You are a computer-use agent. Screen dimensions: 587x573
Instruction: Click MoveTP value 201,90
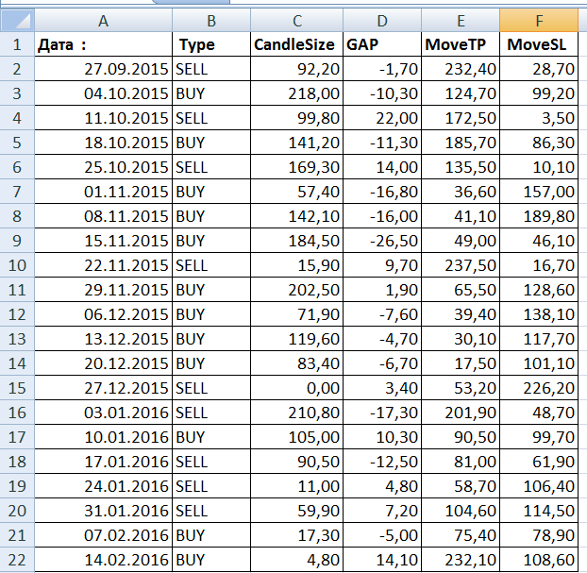tap(461, 413)
